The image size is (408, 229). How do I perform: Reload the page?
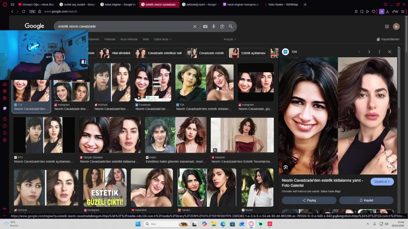tap(24, 11)
